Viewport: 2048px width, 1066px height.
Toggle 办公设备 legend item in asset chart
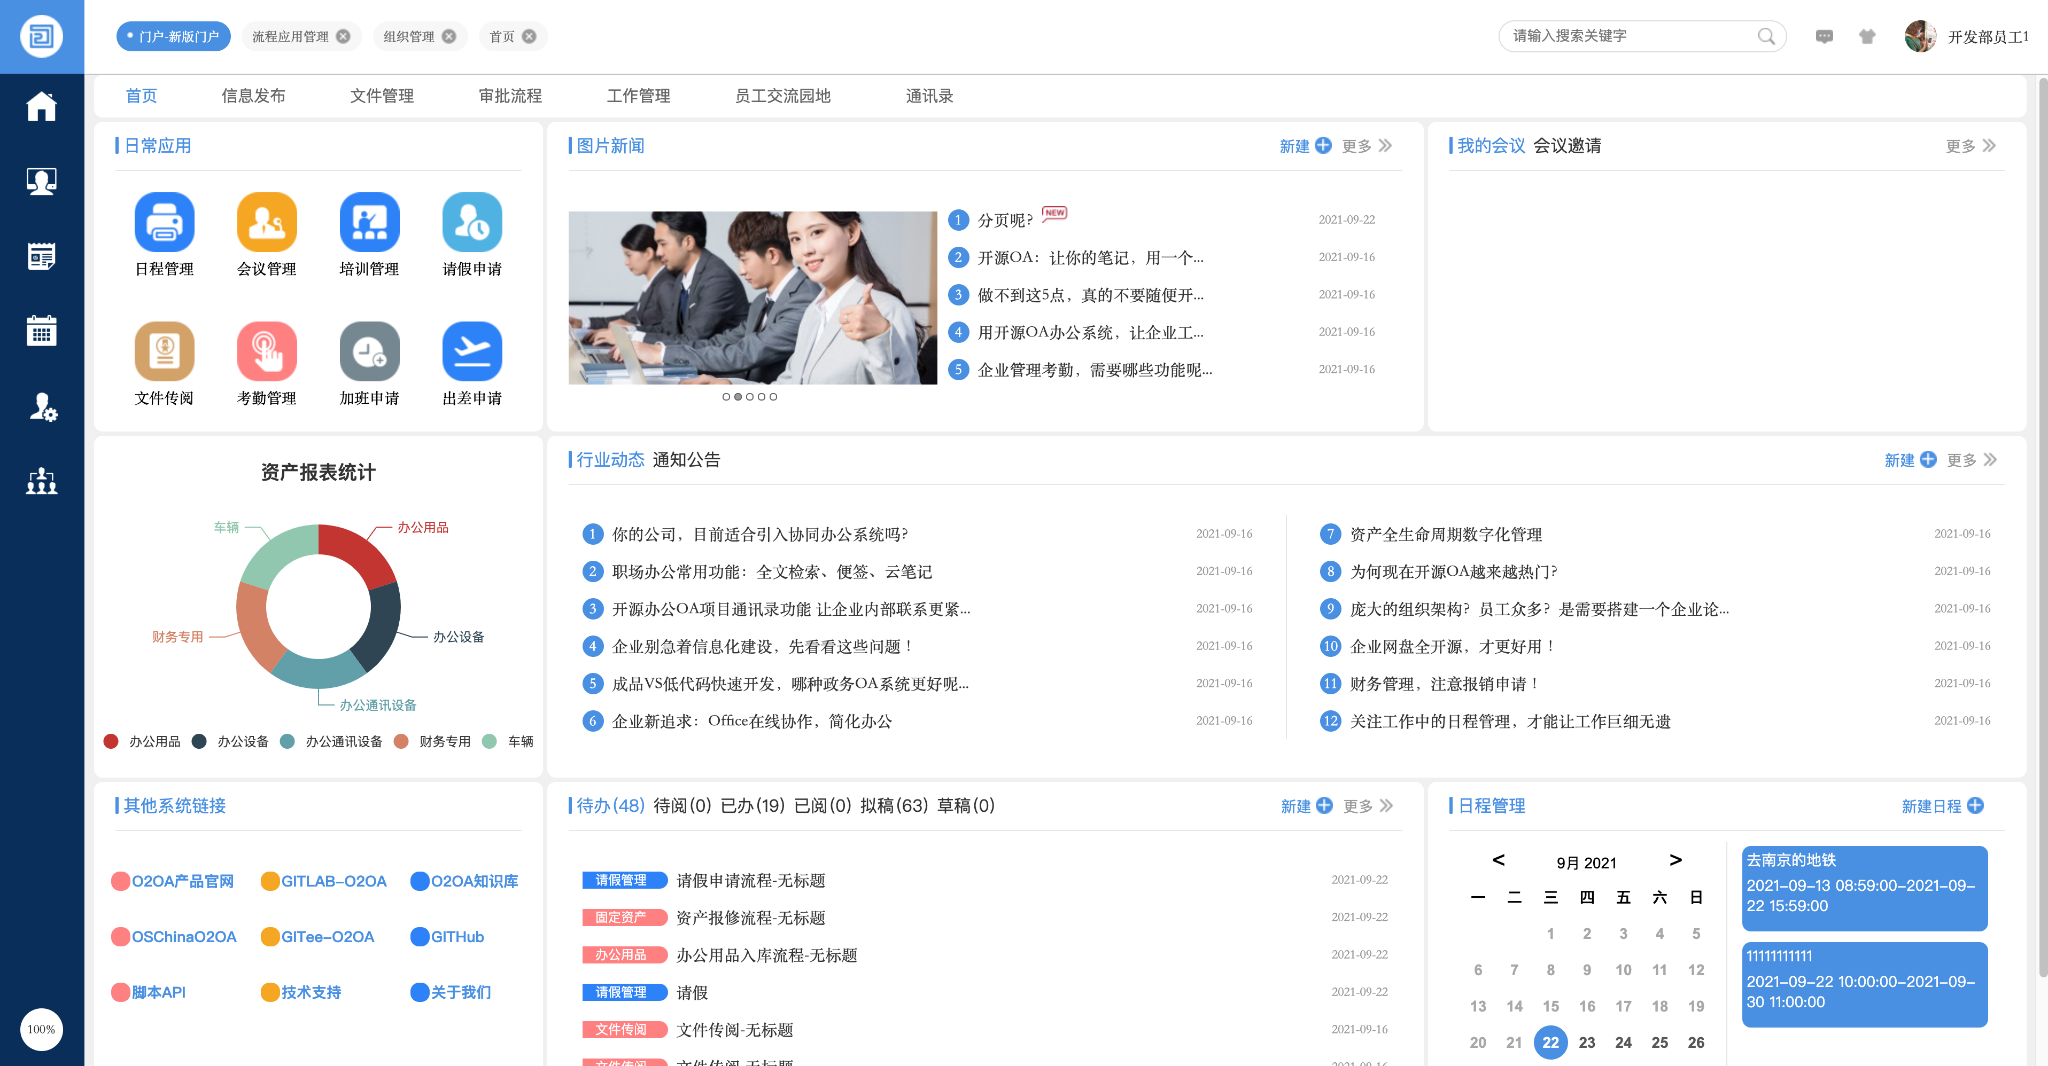(230, 741)
